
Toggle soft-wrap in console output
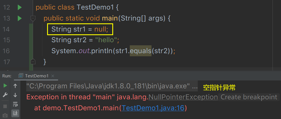[15, 104]
